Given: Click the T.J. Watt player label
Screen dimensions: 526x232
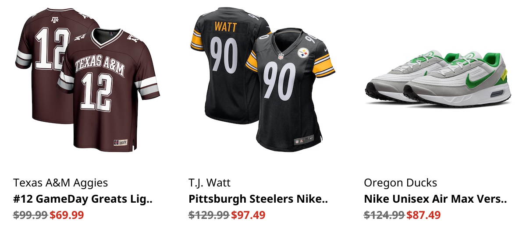Looking at the screenshot, I should [x=210, y=183].
